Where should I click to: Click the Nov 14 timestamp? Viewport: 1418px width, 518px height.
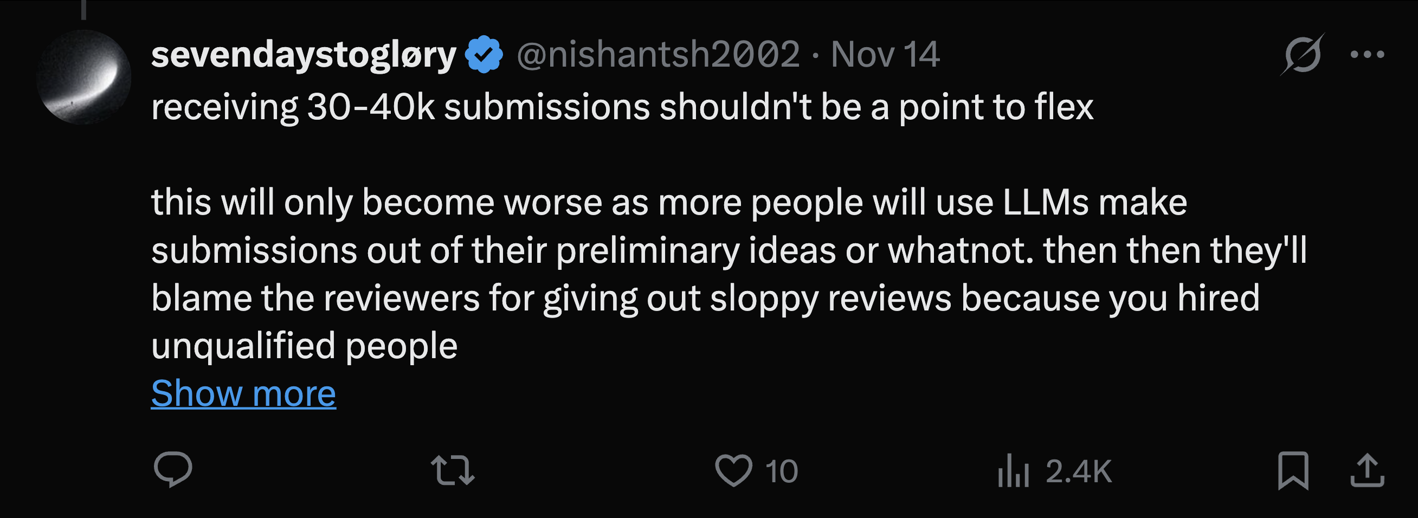click(885, 55)
